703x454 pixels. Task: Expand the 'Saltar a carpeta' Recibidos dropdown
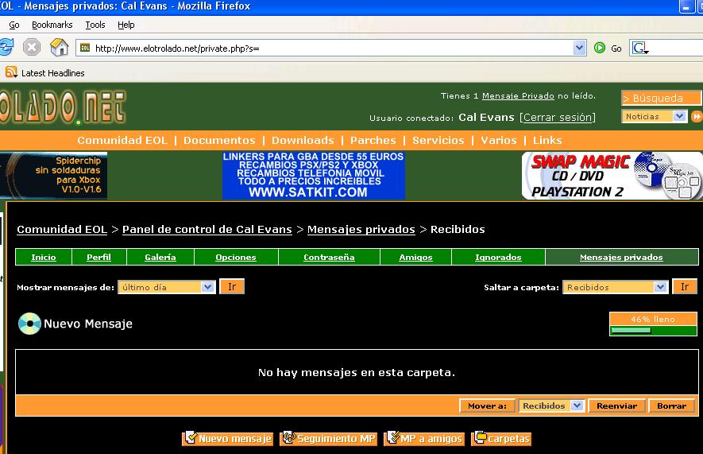[615, 287]
